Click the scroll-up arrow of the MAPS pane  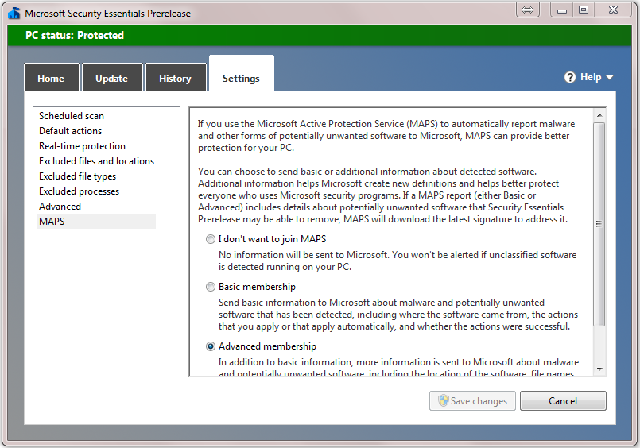(x=599, y=115)
